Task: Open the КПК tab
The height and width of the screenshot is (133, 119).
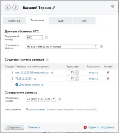Action: pos(84,21)
